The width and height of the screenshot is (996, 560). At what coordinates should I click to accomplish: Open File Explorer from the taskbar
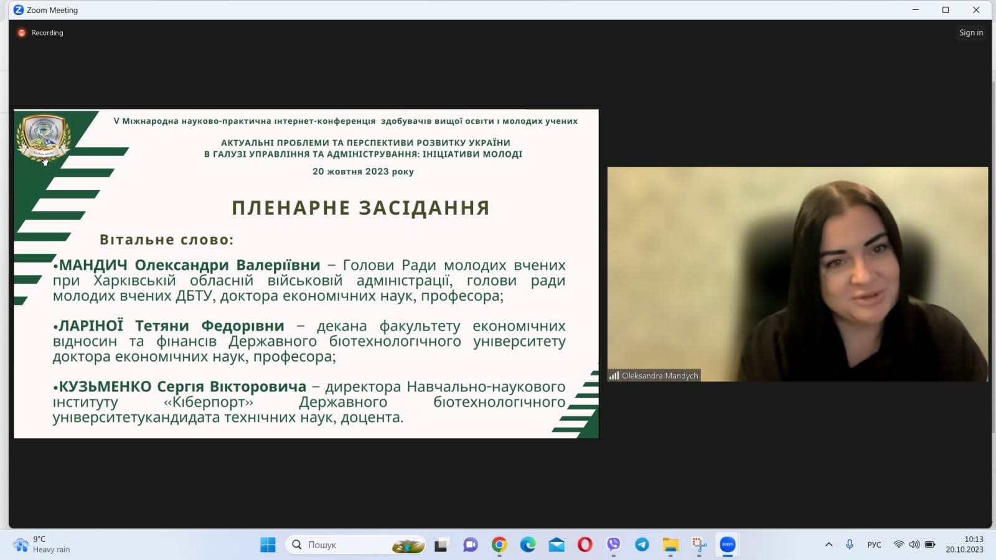670,545
